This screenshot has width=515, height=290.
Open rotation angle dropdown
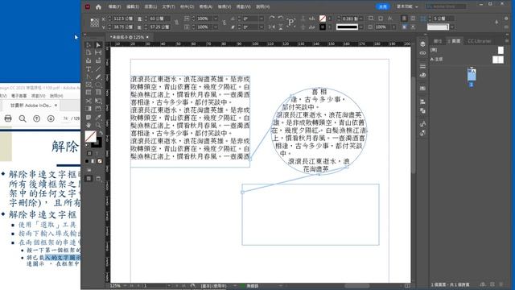[x=262, y=19]
